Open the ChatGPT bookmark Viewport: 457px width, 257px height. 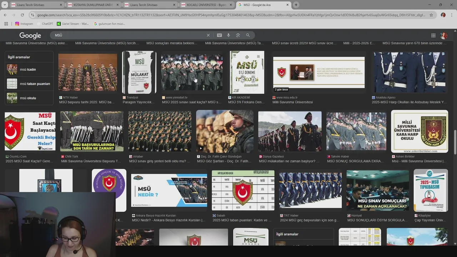(45, 24)
